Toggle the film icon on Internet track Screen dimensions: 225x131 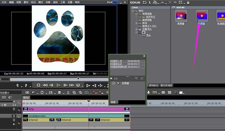[14, 120]
